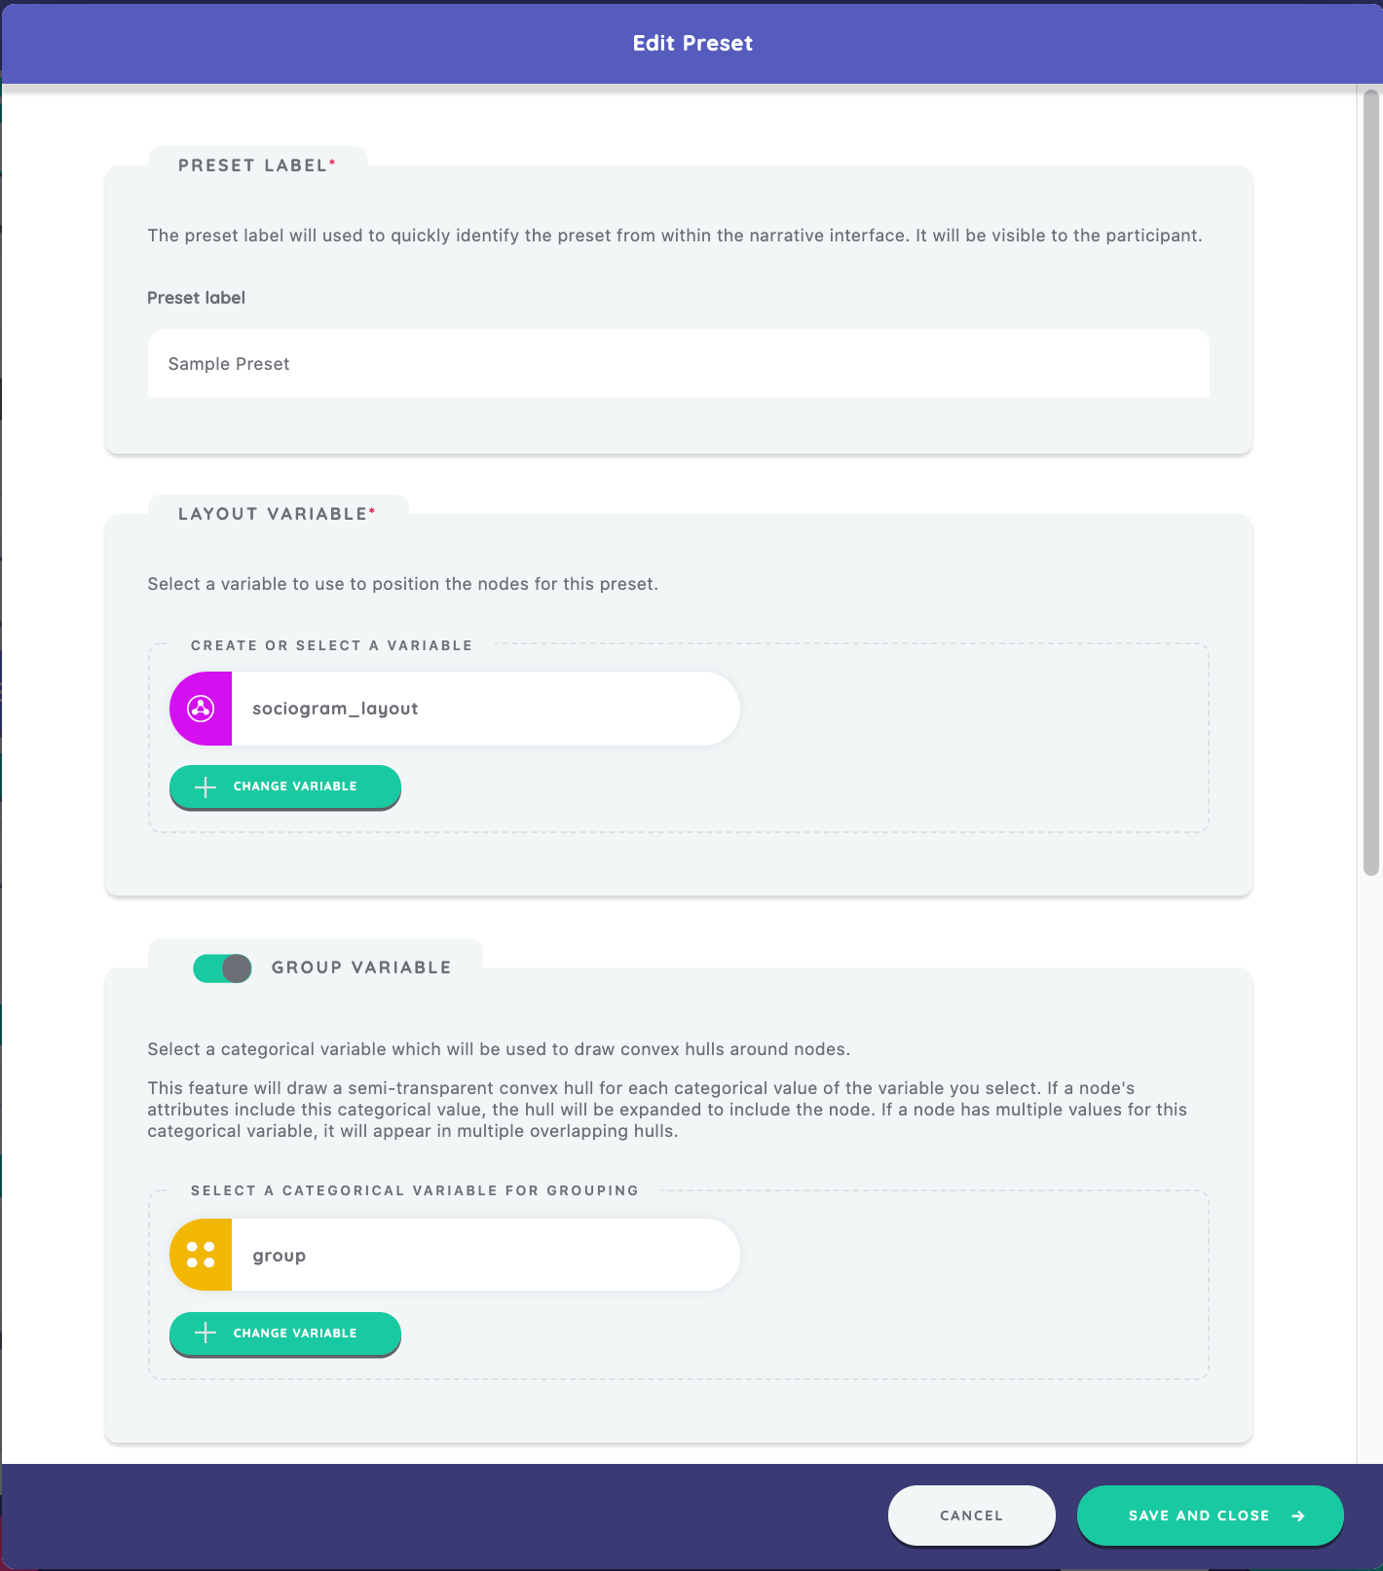1383x1571 pixels.
Task: Click the Edit Preset dialog title
Action: (x=692, y=43)
